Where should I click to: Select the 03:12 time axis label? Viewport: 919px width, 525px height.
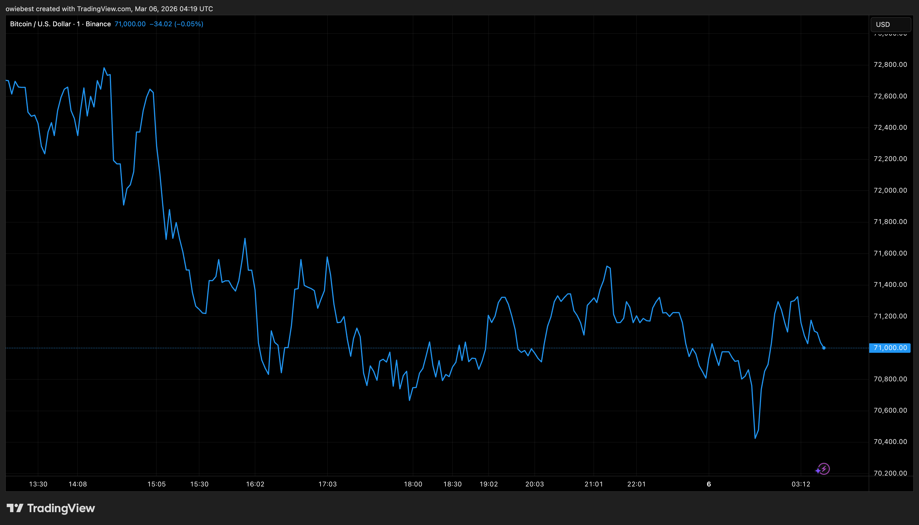[x=801, y=484]
